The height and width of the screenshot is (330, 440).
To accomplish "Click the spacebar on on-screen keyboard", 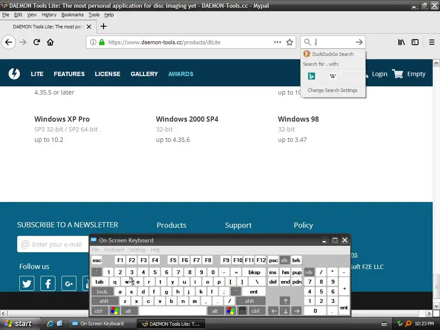I will point(173,311).
